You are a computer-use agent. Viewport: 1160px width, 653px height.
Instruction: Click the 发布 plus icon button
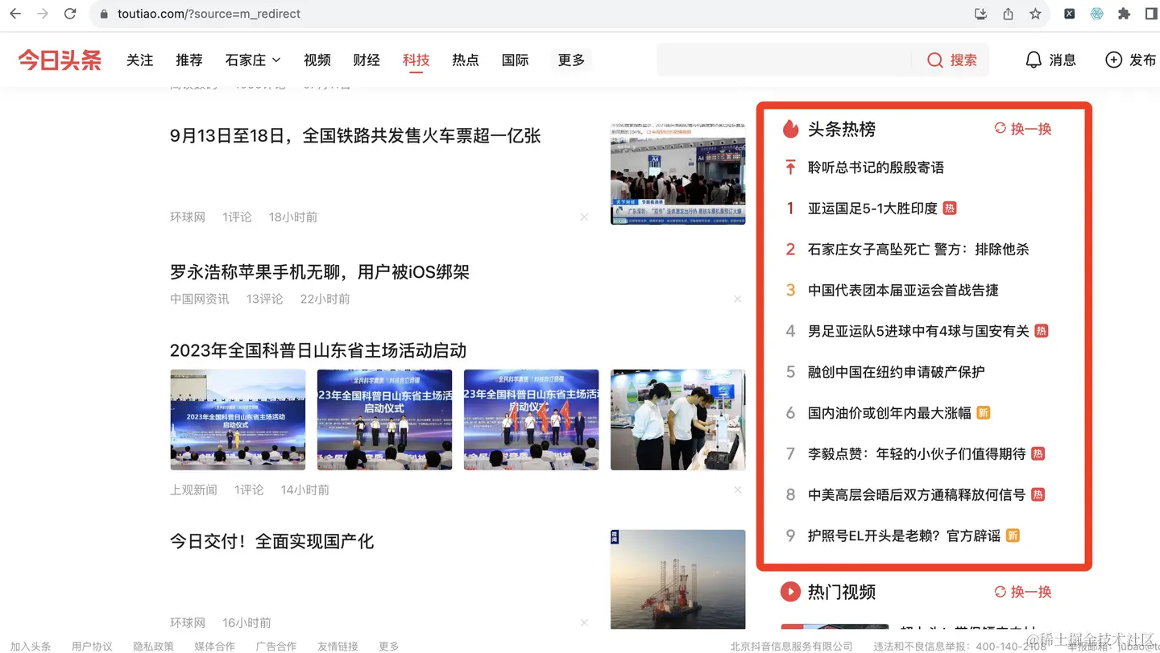[x=1131, y=60]
